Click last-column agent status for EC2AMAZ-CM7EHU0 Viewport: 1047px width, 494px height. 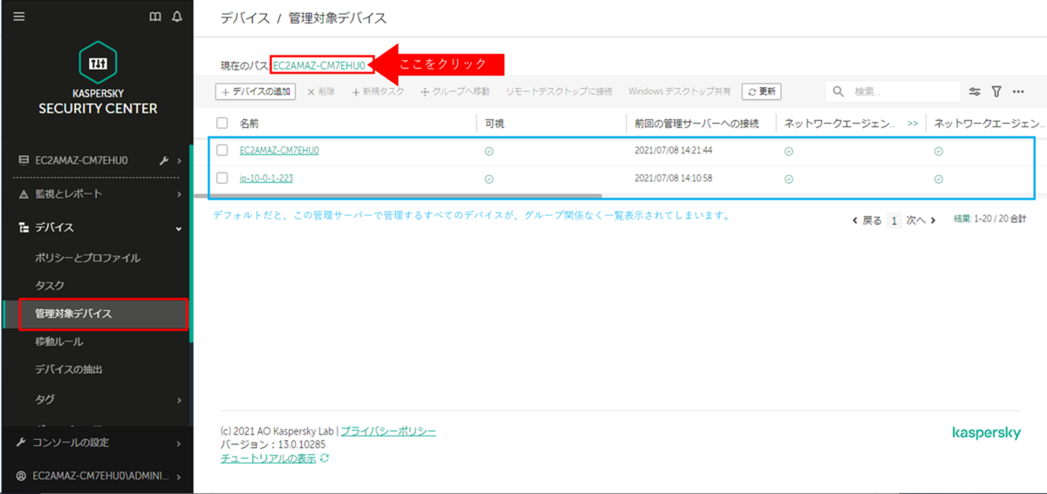click(x=939, y=151)
